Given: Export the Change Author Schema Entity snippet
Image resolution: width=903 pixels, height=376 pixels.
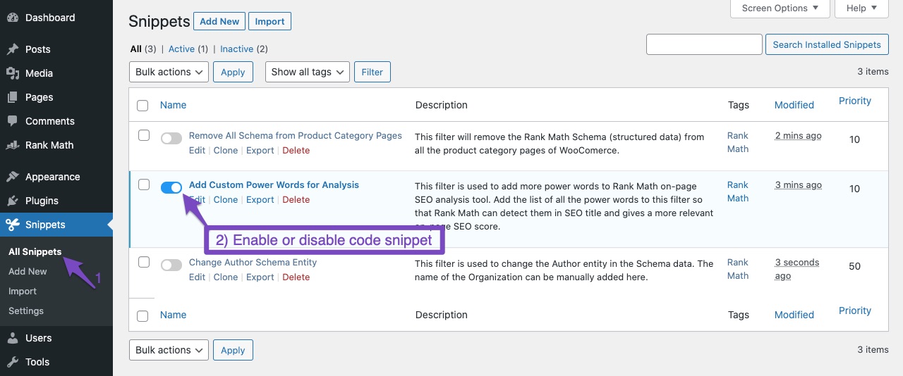Looking at the screenshot, I should (x=260, y=277).
